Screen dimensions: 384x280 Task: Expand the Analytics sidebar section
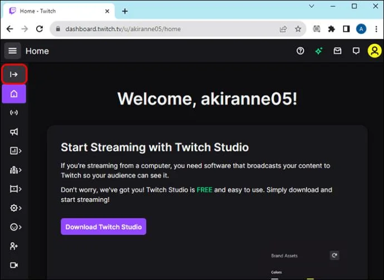[16, 151]
